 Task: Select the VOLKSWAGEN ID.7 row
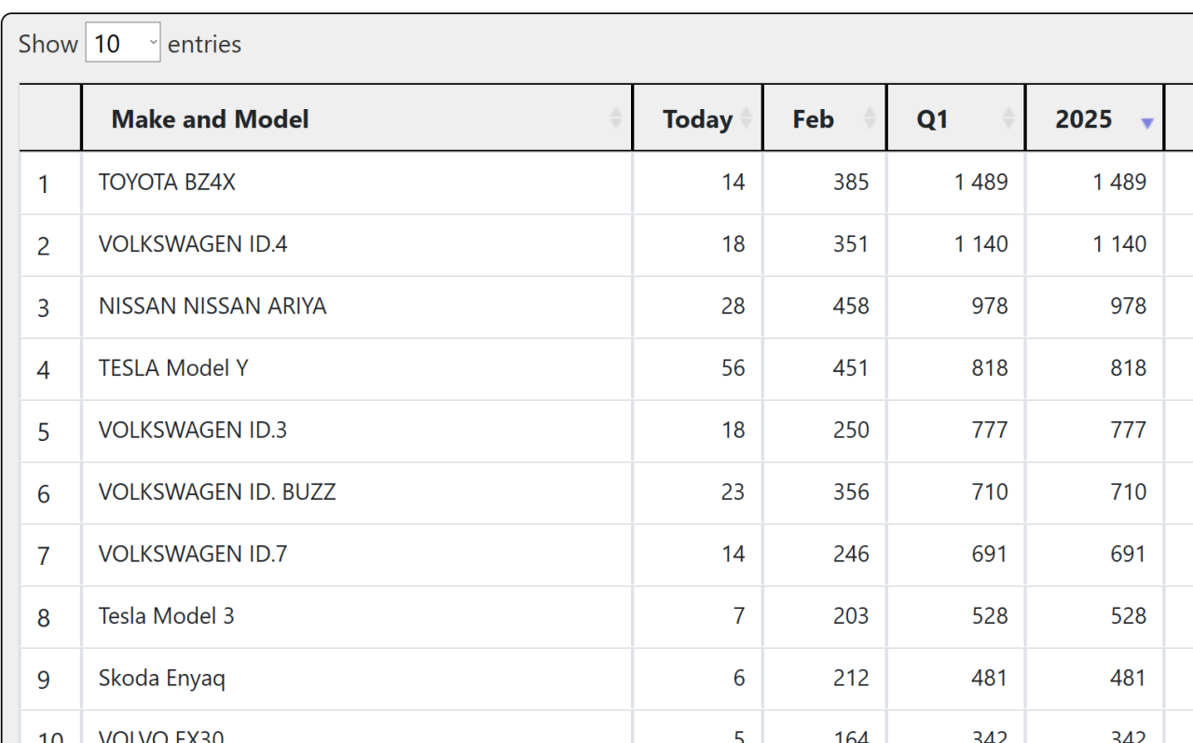193,554
